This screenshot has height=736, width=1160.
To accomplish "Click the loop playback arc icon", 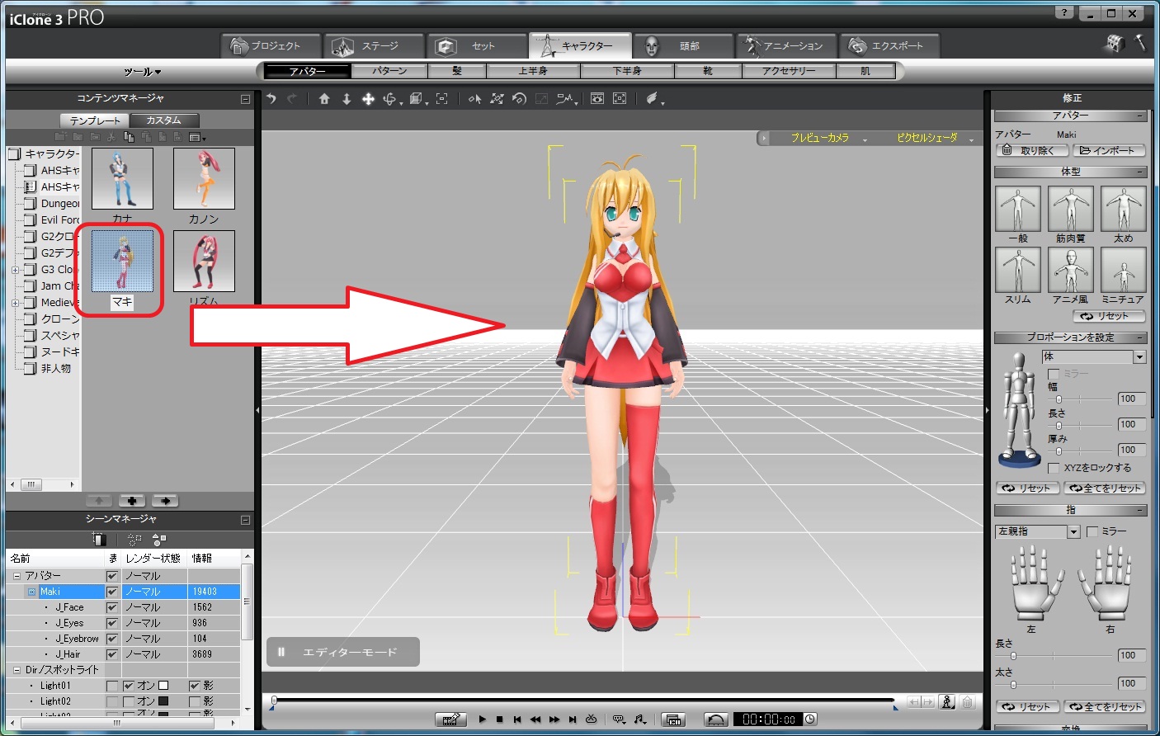I will tap(715, 719).
